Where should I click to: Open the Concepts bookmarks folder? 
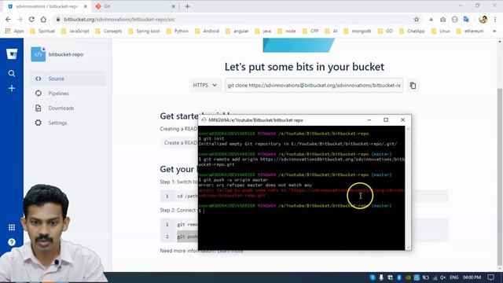tap(109, 31)
